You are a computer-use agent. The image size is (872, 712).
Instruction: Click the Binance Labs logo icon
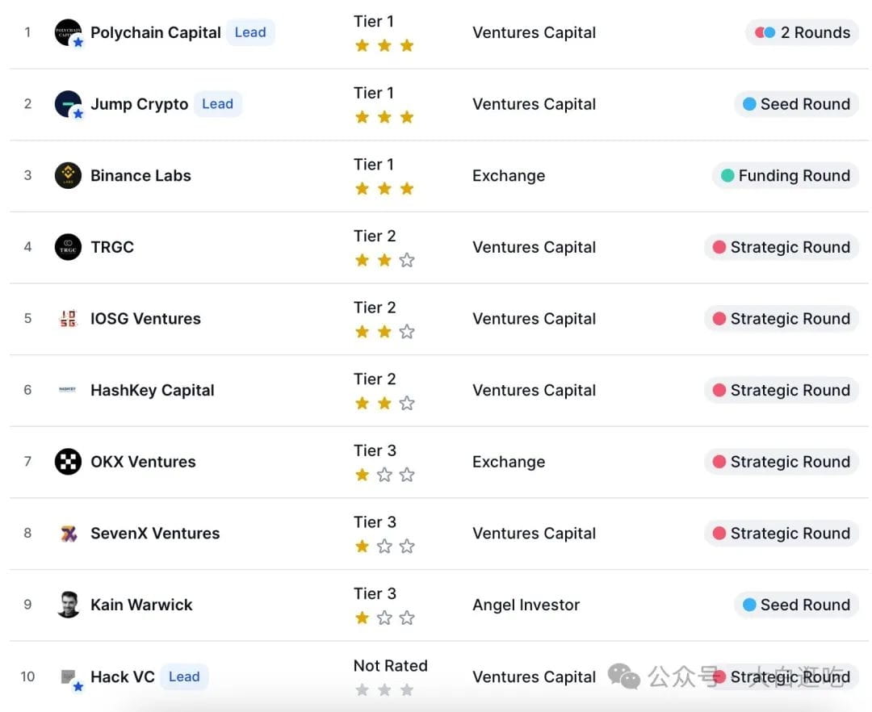(x=68, y=175)
